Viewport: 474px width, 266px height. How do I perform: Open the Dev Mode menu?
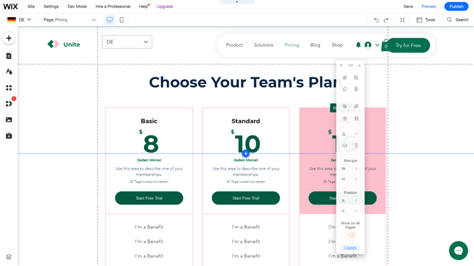click(x=77, y=7)
